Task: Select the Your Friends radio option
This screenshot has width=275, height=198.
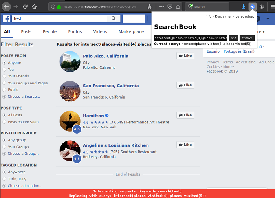Action: [4, 76]
